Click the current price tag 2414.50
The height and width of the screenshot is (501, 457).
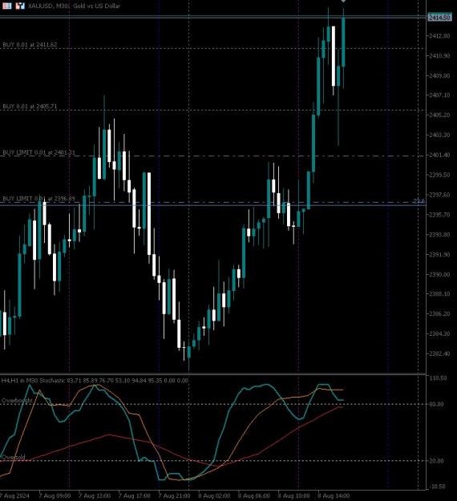[439, 18]
